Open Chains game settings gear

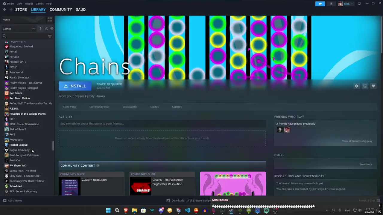[x=357, y=86]
